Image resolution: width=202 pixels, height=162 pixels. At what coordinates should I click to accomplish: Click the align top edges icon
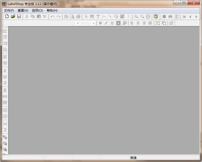pos(5,37)
